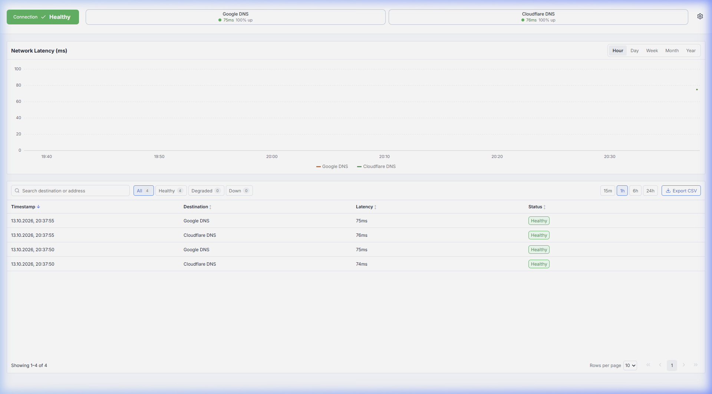The width and height of the screenshot is (712, 394).
Task: Select the 15m time range
Action: [x=608, y=191]
